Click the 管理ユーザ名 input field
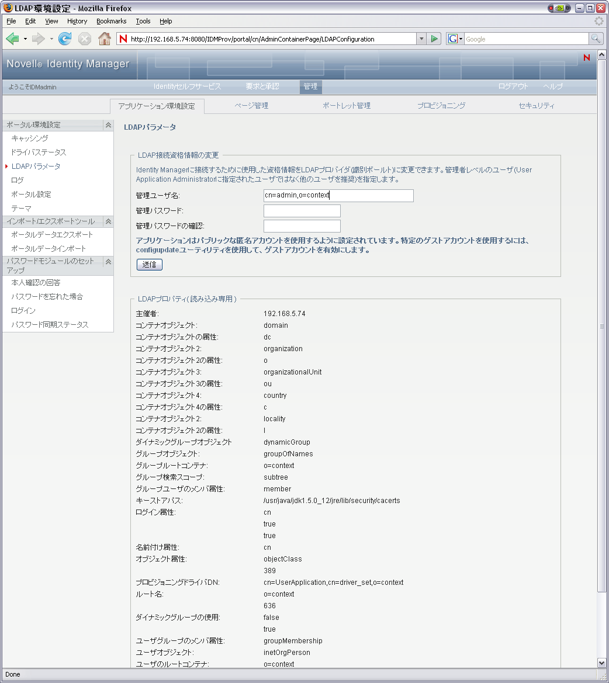Screen dimensions: 609x683 [x=338, y=196]
